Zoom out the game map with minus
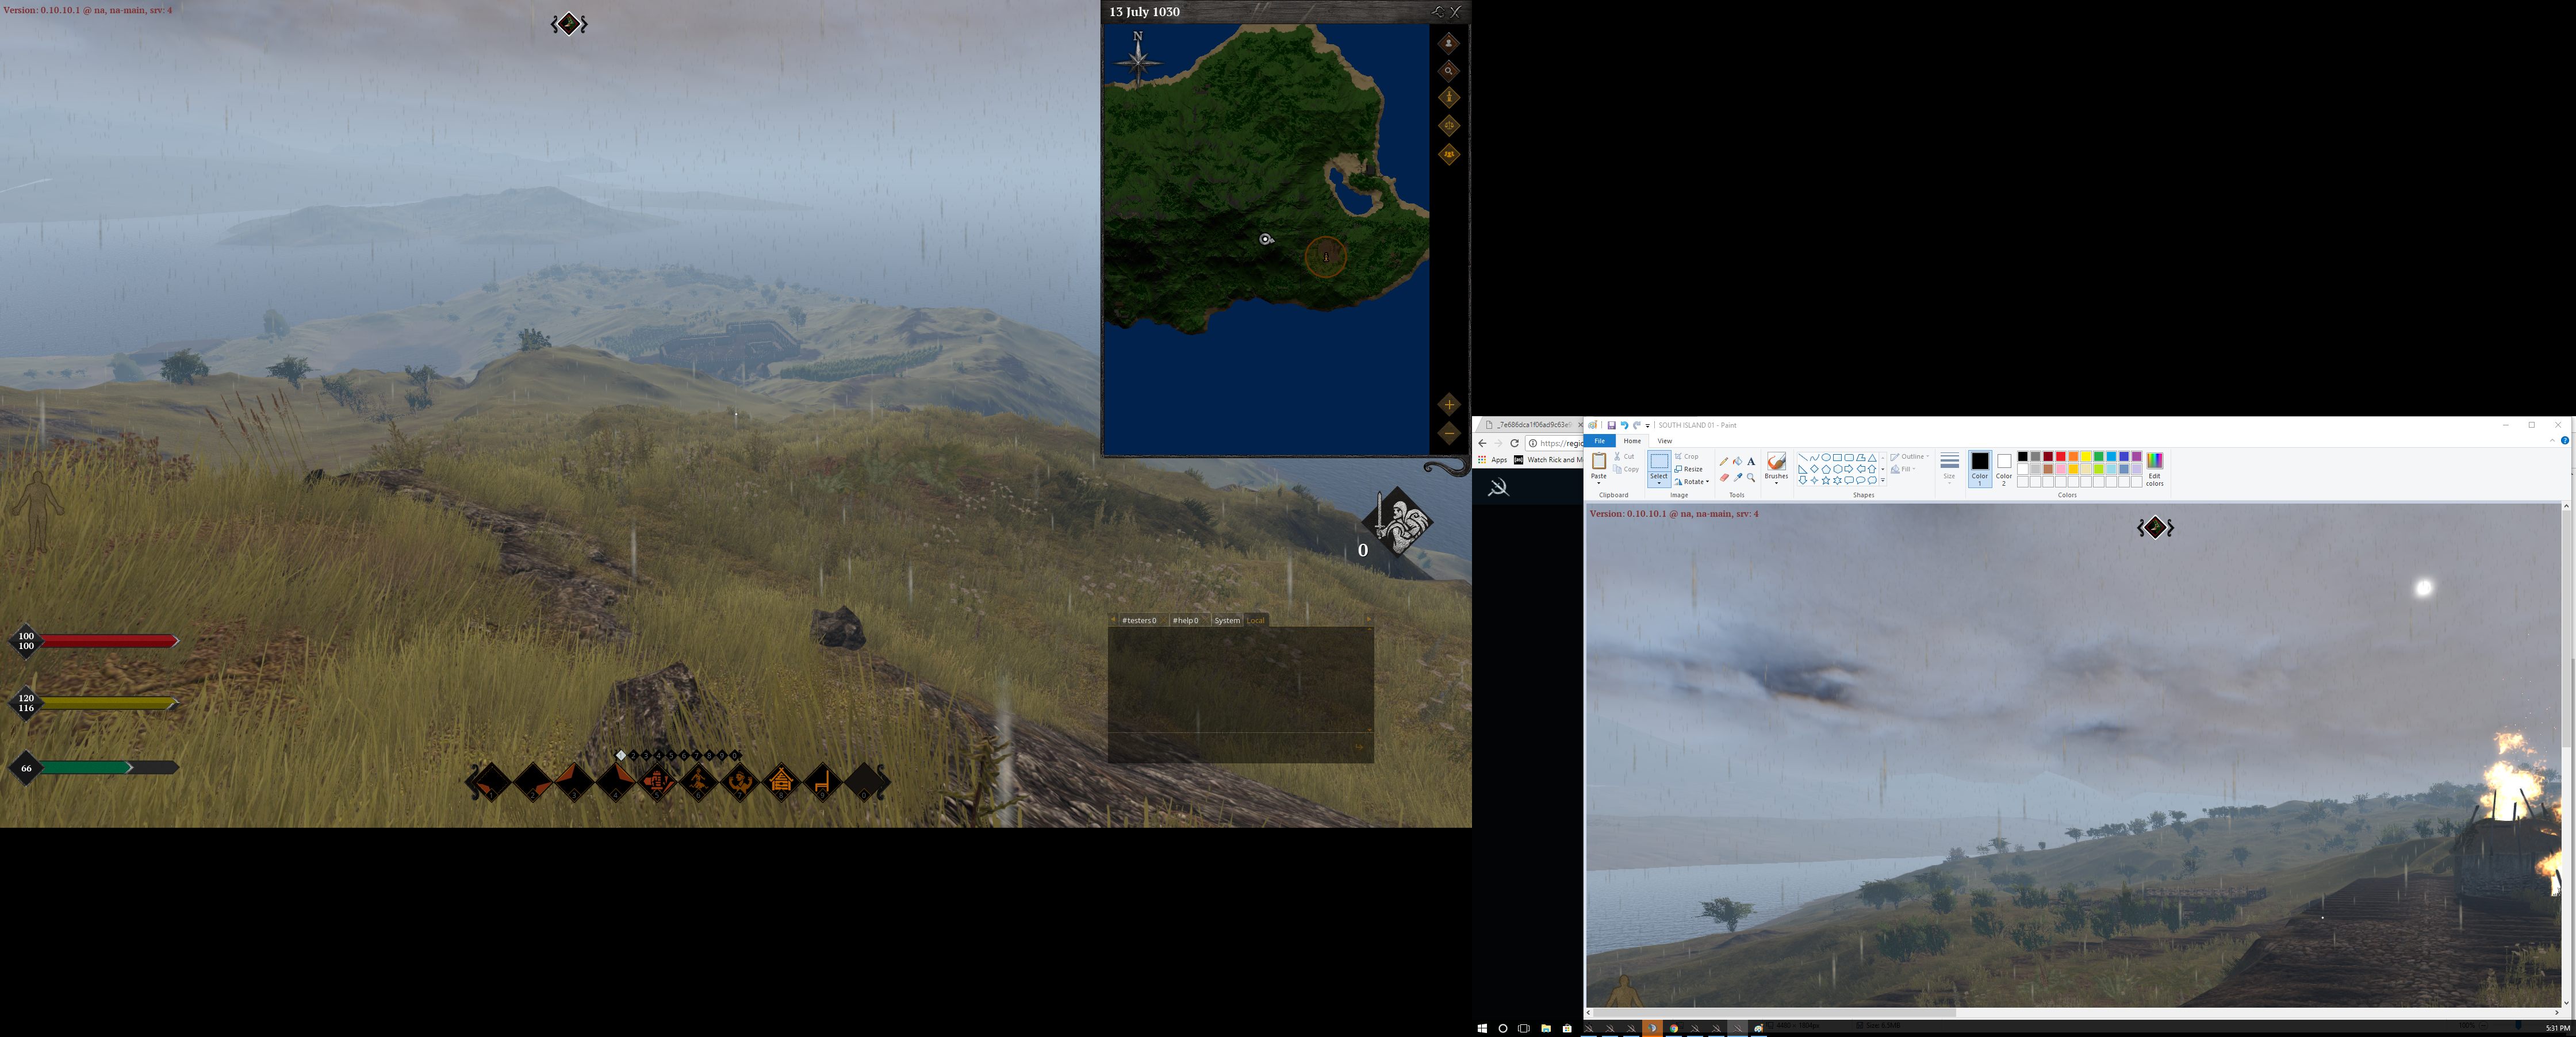This screenshot has width=2576, height=1037. (x=1449, y=434)
